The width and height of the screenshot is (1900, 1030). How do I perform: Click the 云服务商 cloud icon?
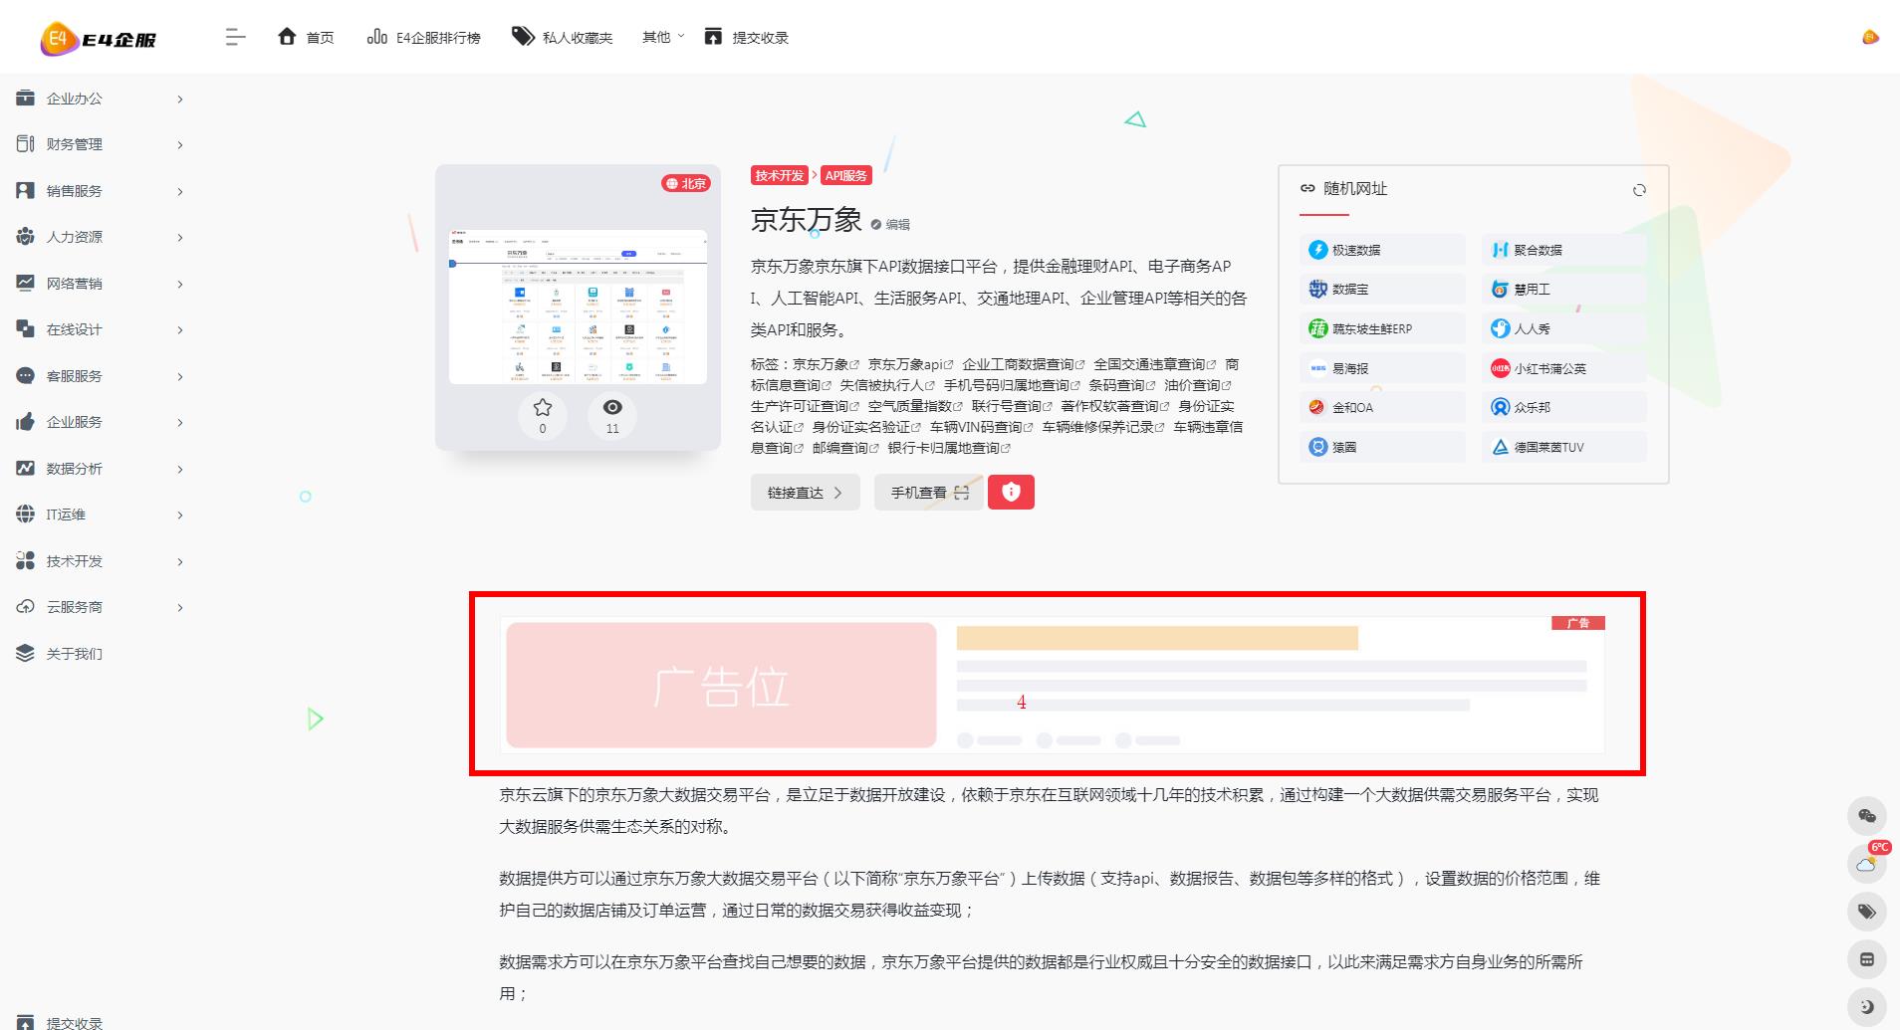click(x=25, y=607)
